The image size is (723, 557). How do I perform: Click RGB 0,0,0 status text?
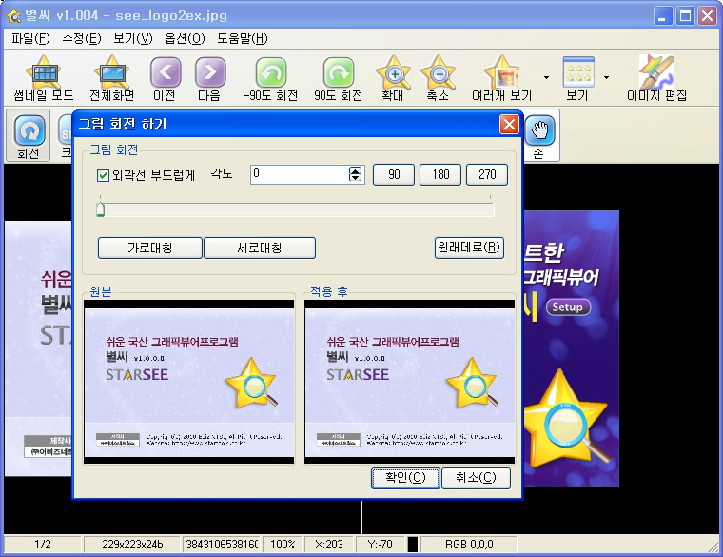(x=469, y=545)
